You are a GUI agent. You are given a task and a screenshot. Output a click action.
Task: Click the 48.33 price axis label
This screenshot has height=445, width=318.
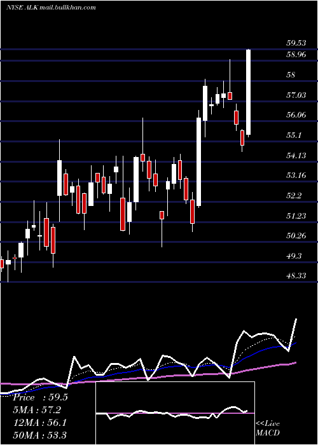coord(296,275)
